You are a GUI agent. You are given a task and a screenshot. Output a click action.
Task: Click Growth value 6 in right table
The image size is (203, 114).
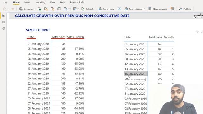point(173,74)
